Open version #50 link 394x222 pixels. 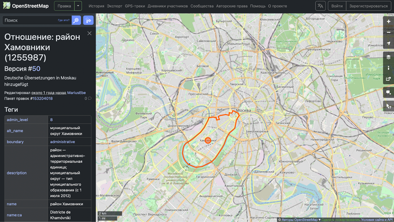point(36,69)
